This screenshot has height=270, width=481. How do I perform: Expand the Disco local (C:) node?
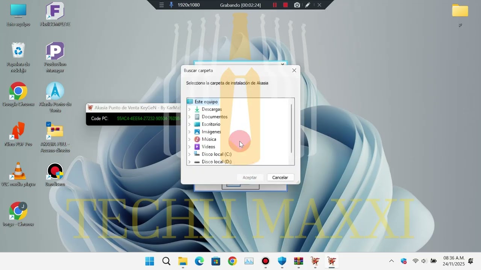click(x=189, y=154)
